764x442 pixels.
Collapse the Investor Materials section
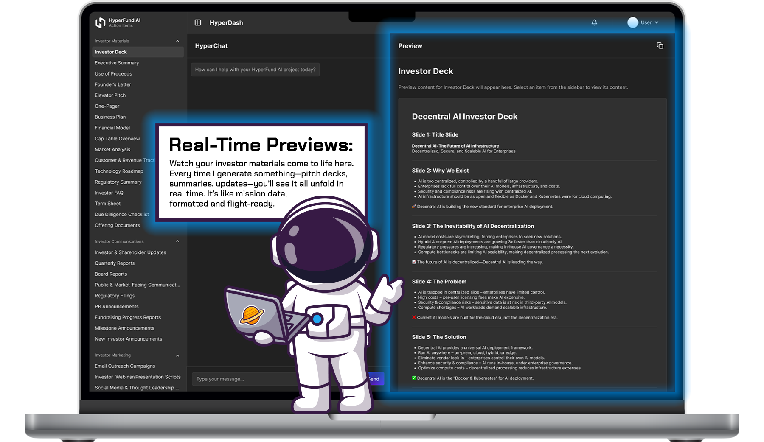click(x=177, y=41)
